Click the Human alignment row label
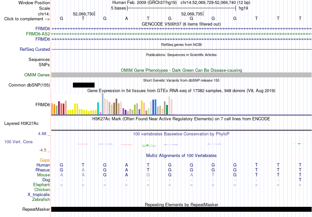The image size is (312, 217). [43, 165]
